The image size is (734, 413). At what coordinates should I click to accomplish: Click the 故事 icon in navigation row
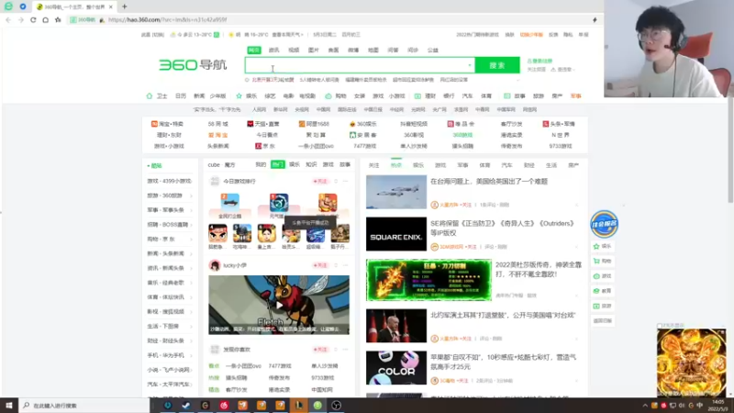click(506, 96)
